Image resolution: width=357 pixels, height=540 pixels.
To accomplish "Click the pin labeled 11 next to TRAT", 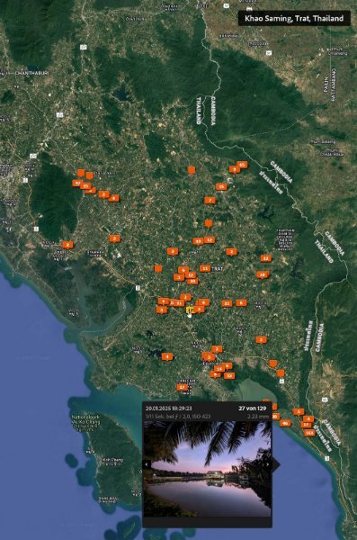I will tap(205, 268).
